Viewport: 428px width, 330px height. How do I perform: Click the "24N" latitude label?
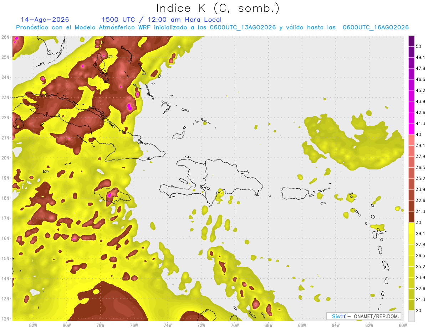[5, 77]
